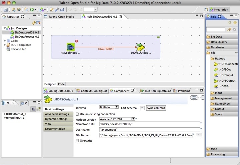Click the Outline tree view toggle icon

[33, 109]
